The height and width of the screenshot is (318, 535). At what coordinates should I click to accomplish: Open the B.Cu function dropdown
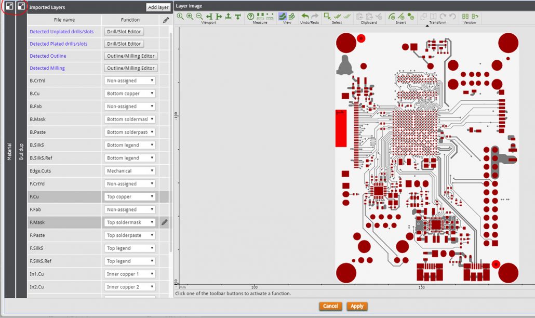(130, 94)
